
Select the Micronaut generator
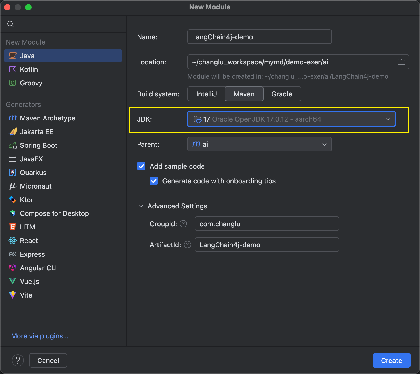pyautogui.click(x=63, y=186)
